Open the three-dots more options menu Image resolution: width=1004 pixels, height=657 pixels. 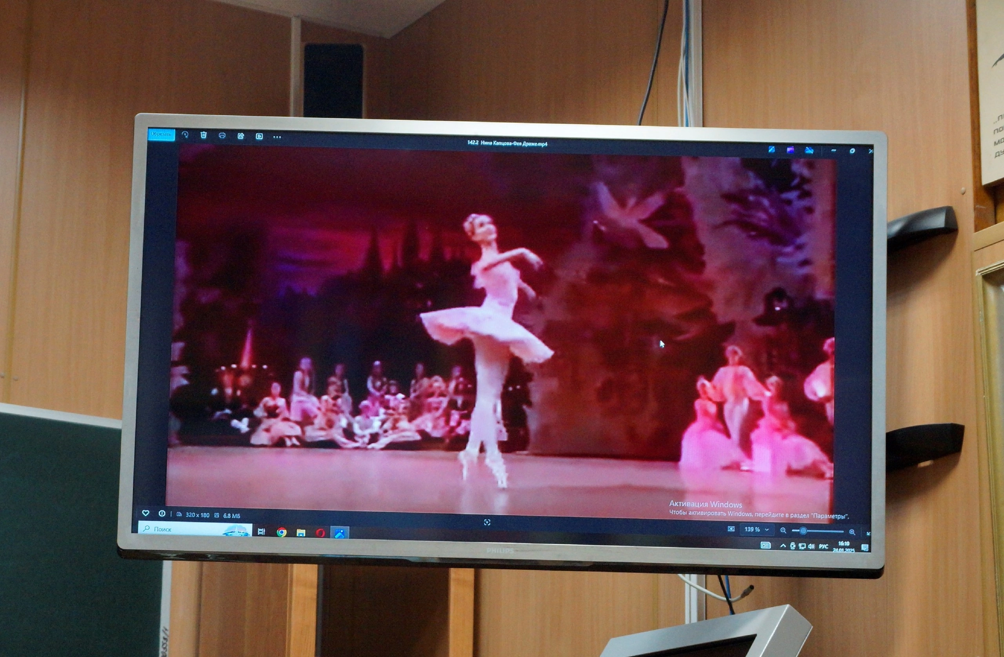click(x=277, y=137)
